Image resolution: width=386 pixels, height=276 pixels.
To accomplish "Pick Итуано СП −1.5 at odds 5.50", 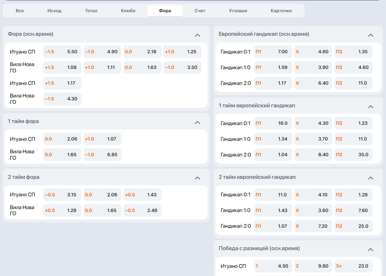I will click(x=62, y=52).
